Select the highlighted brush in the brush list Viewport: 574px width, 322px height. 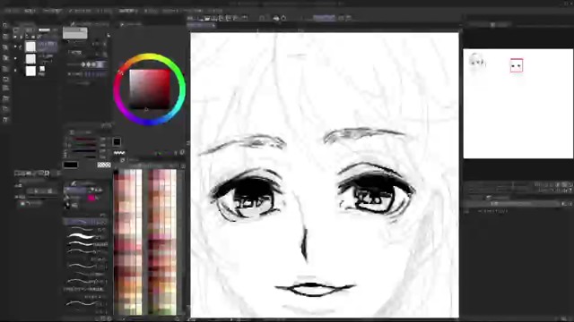[x=85, y=222]
